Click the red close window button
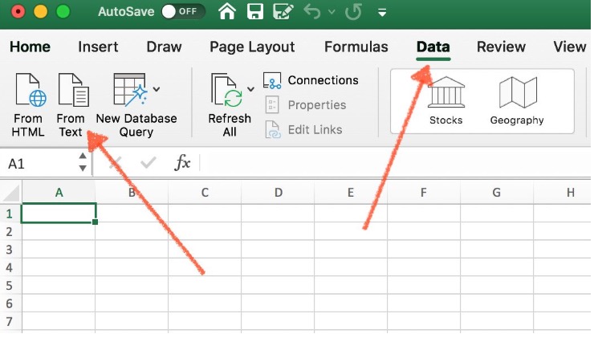 [x=18, y=12]
